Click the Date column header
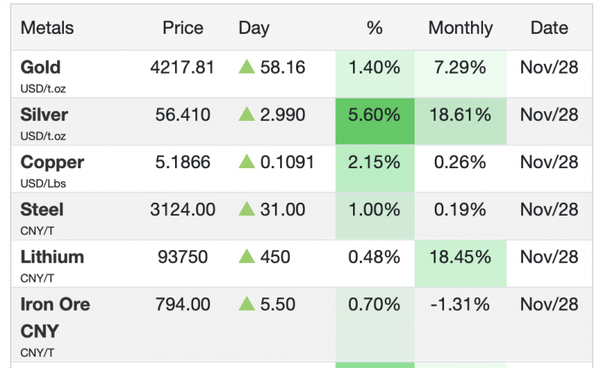The height and width of the screenshot is (368, 601). [x=549, y=28]
